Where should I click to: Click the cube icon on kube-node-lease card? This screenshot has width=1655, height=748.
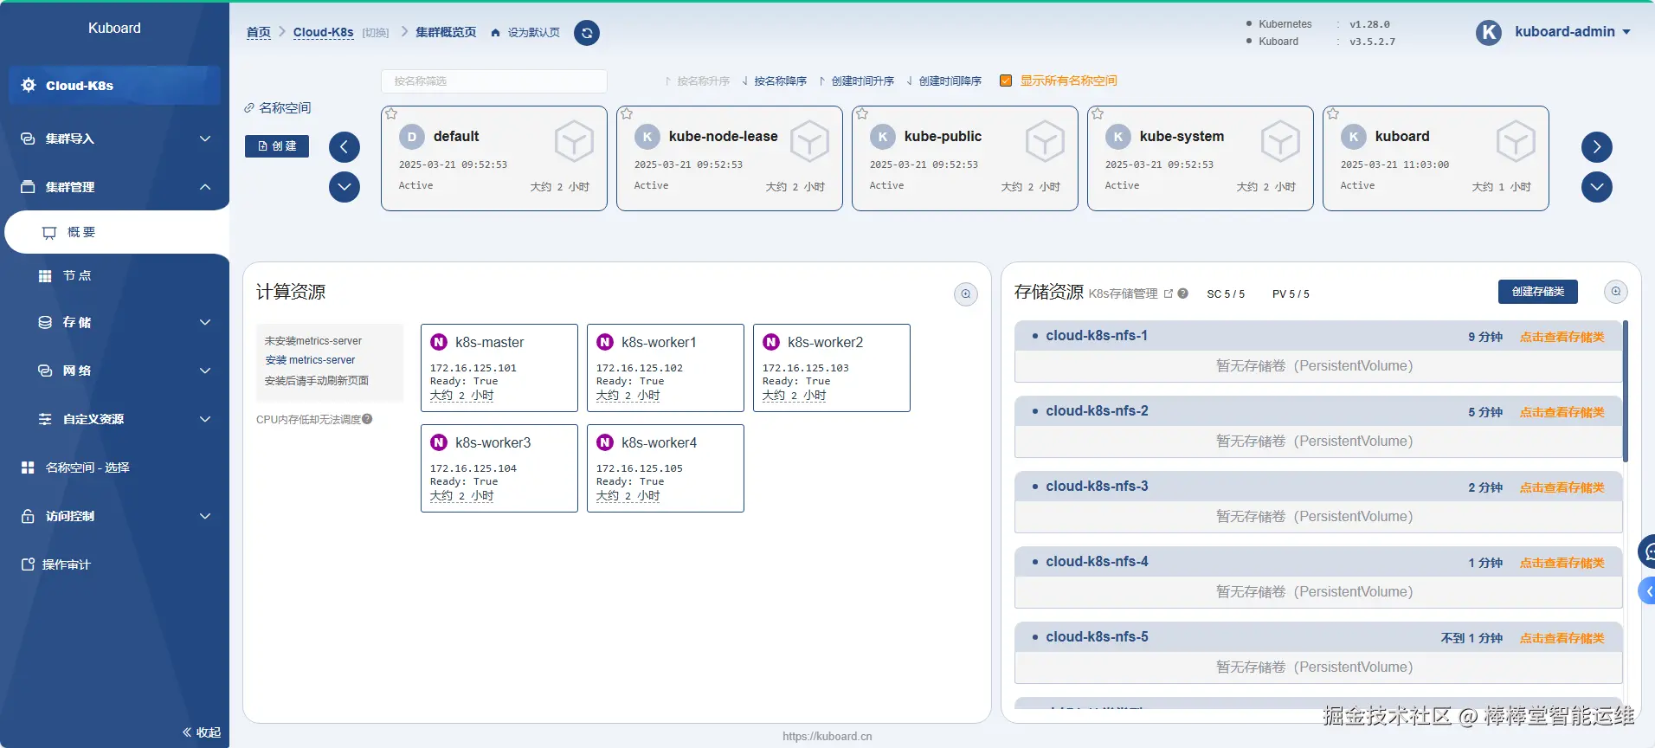pos(809,141)
